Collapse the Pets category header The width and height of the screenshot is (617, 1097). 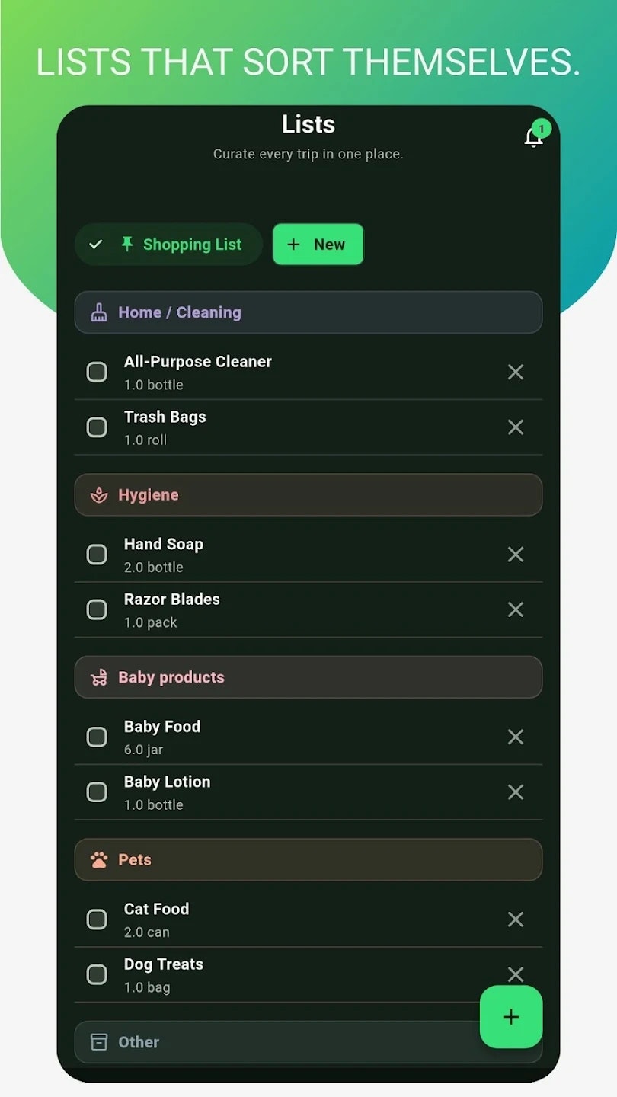(308, 859)
